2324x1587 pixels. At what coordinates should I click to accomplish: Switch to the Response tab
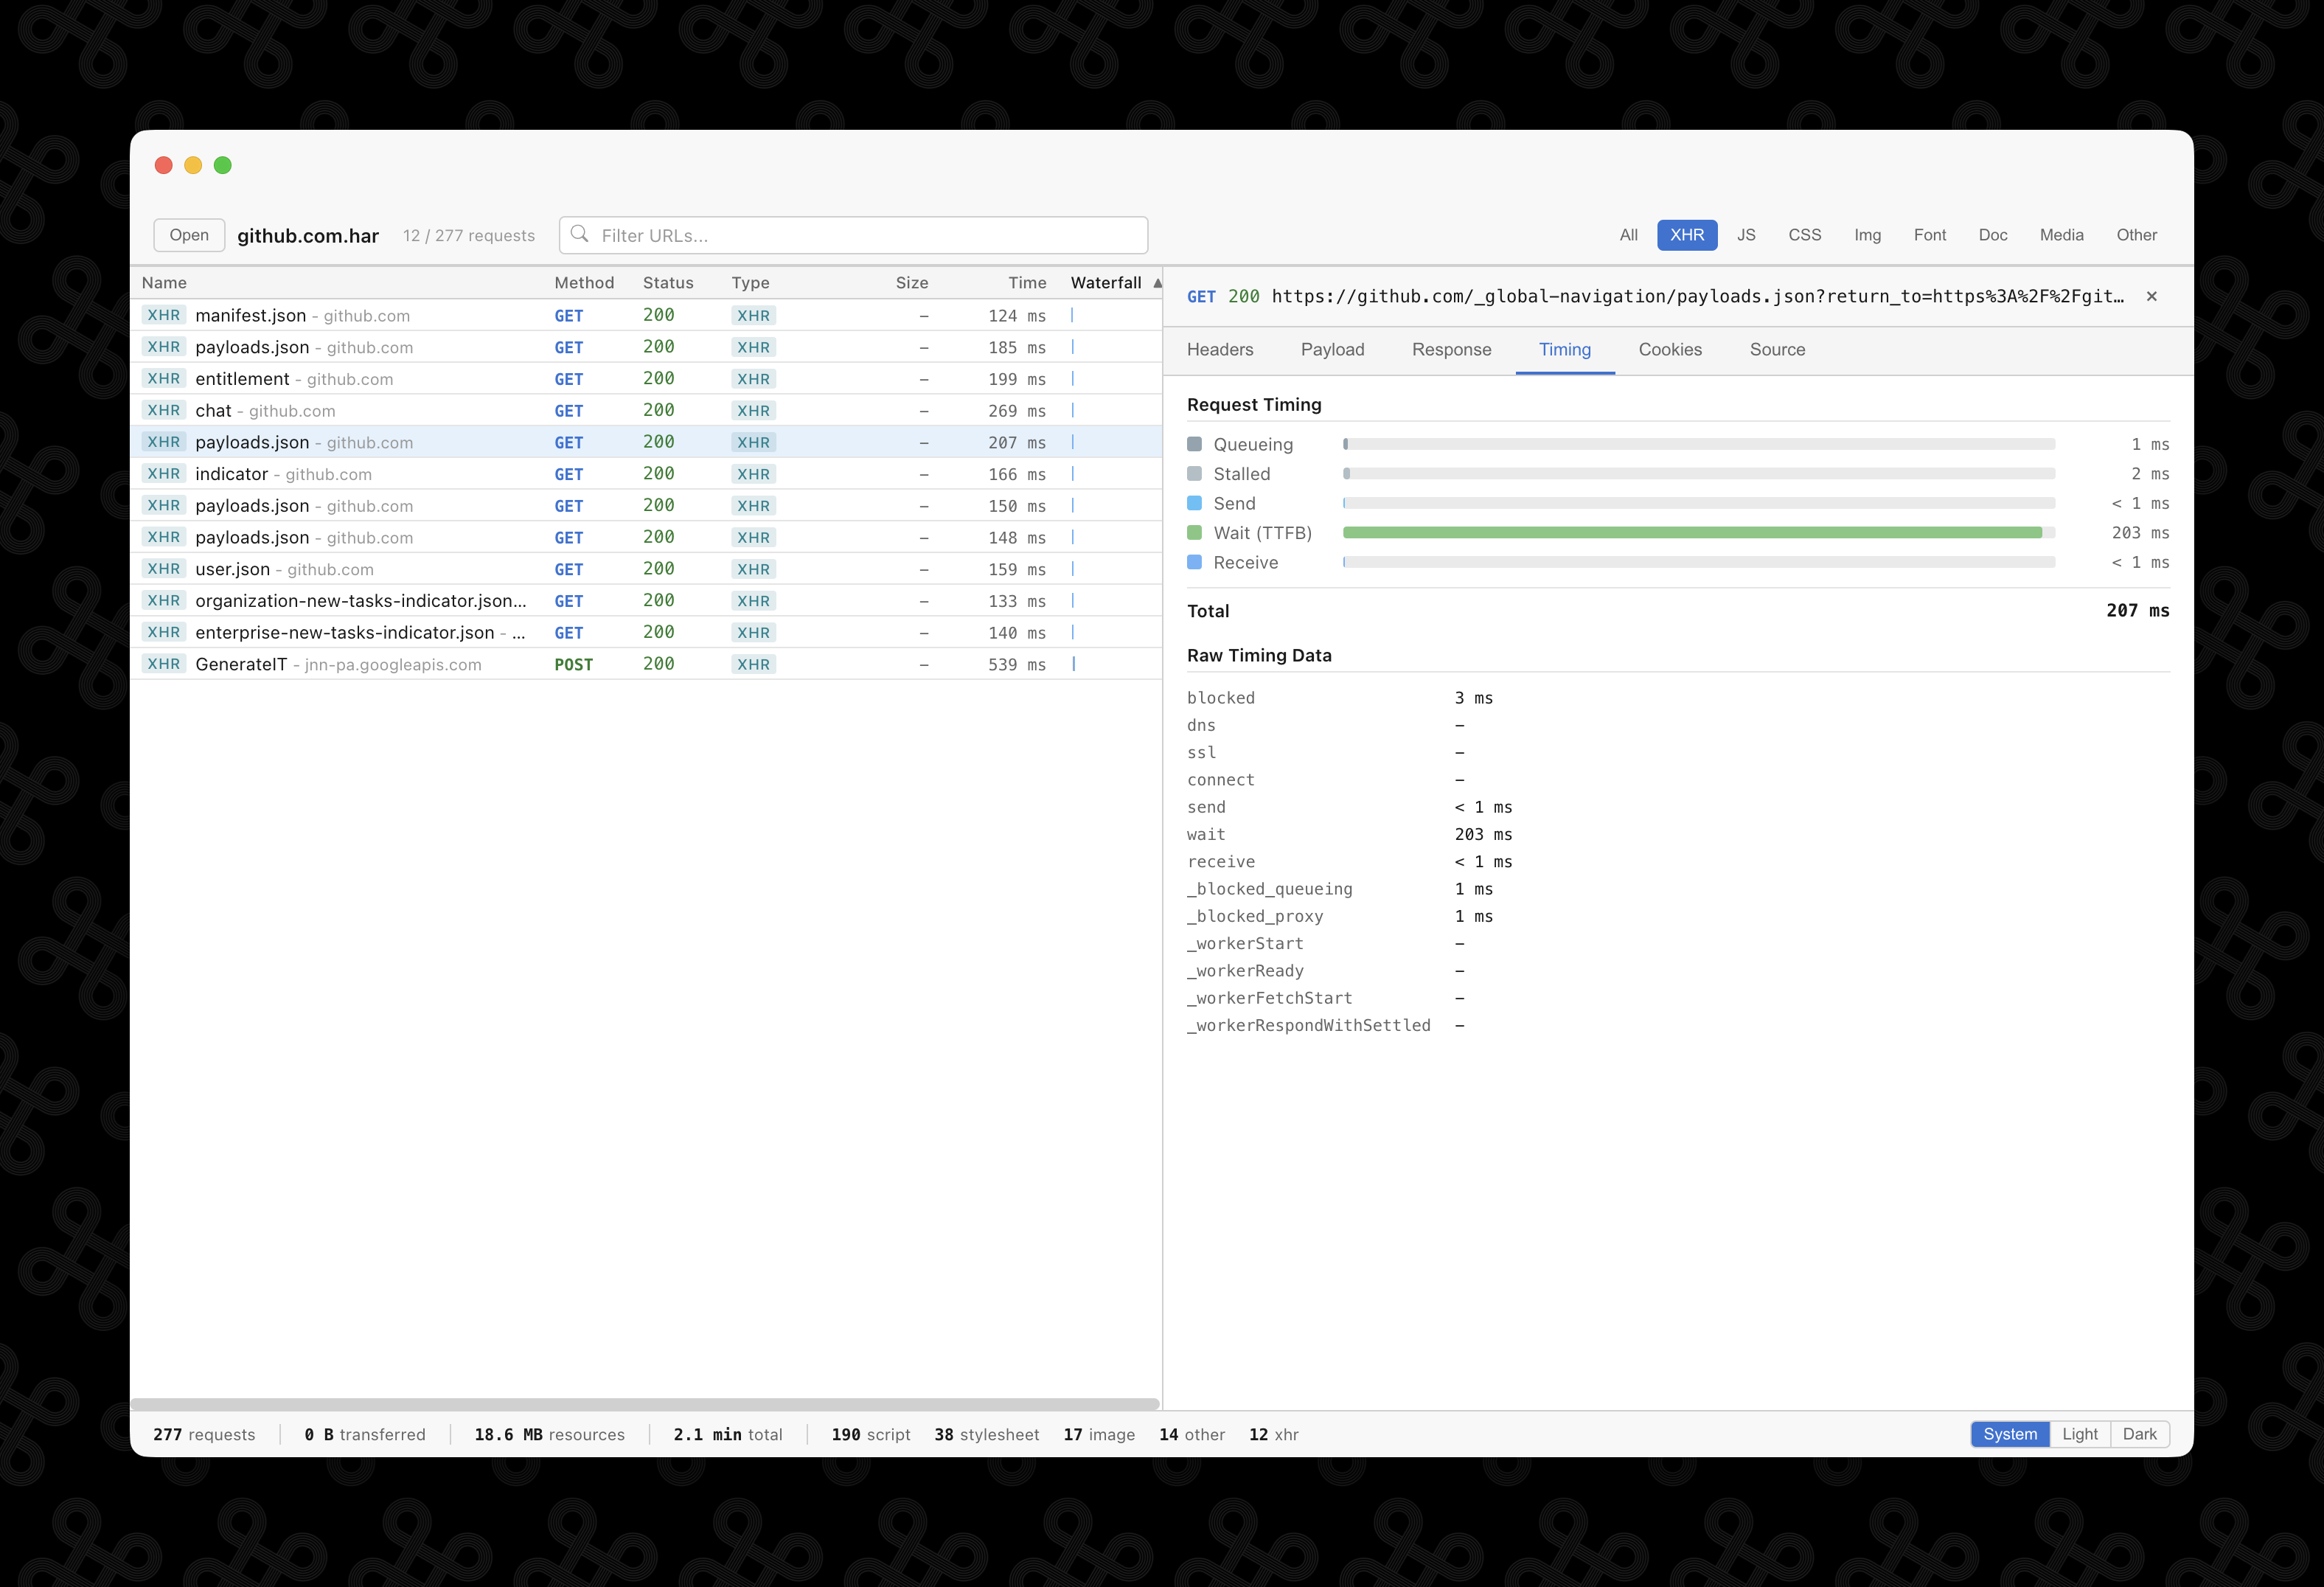click(x=1451, y=350)
